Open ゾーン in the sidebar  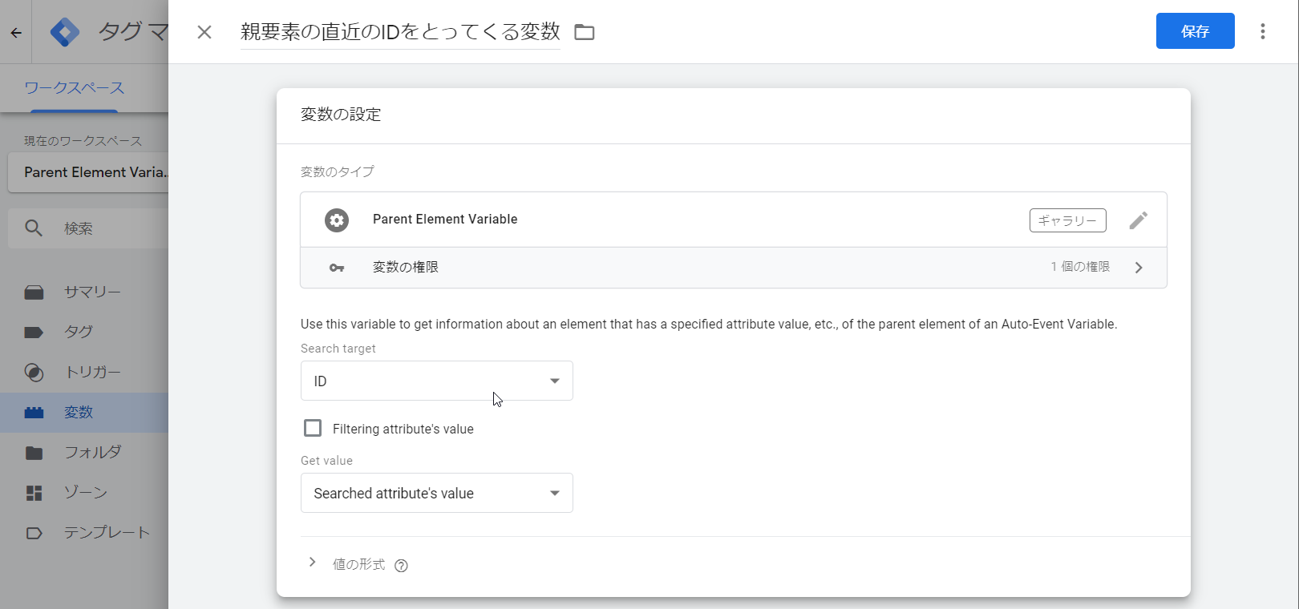[84, 493]
